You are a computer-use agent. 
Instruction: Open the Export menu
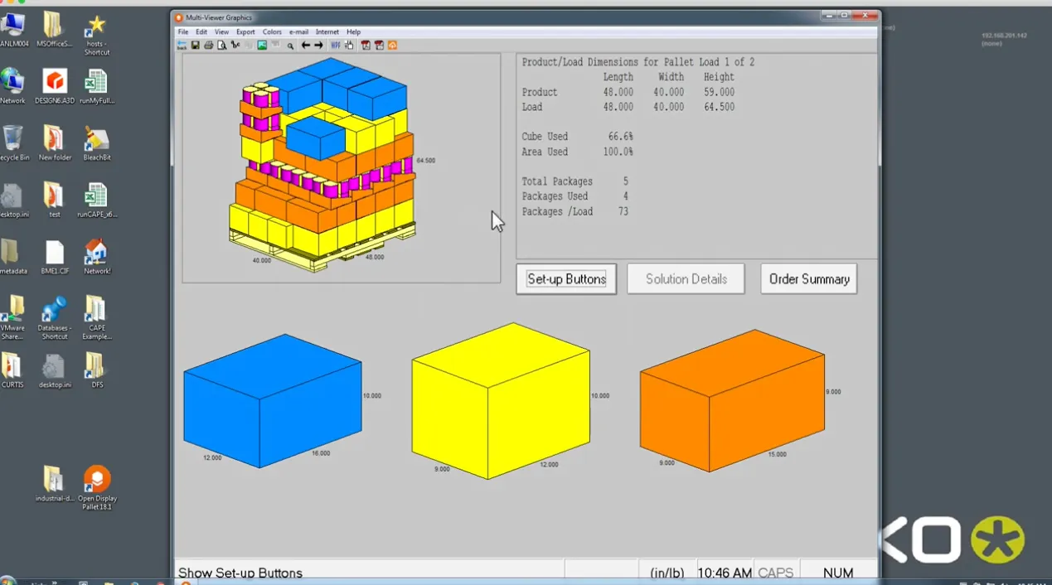245,31
